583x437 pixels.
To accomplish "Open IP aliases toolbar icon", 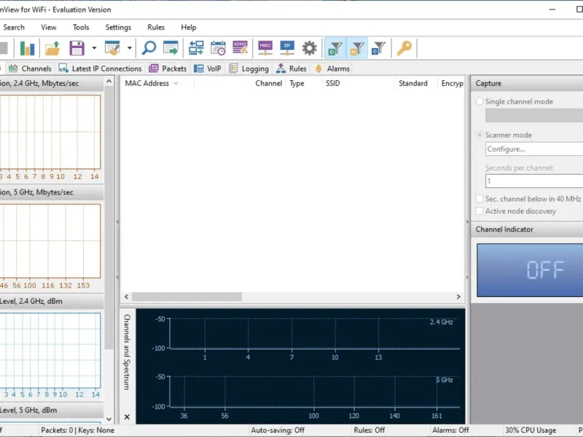I will [287, 49].
